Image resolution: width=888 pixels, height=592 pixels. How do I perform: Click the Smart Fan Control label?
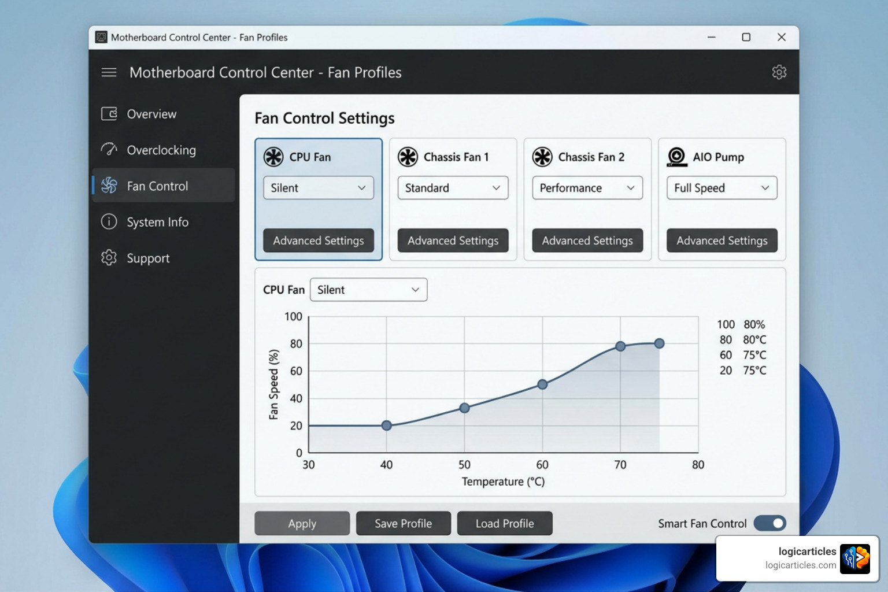click(702, 524)
